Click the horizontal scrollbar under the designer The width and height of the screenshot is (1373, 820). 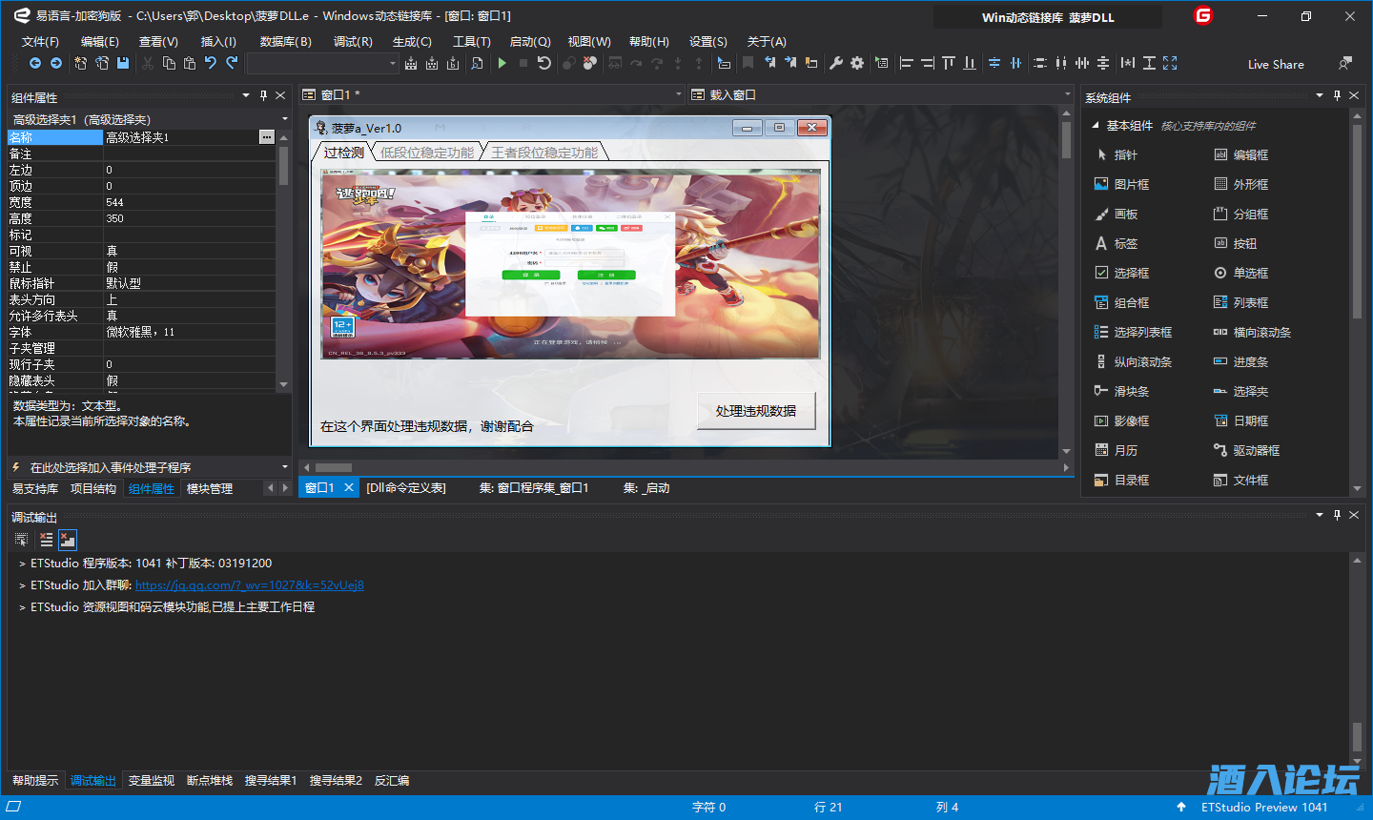pyautogui.click(x=334, y=467)
